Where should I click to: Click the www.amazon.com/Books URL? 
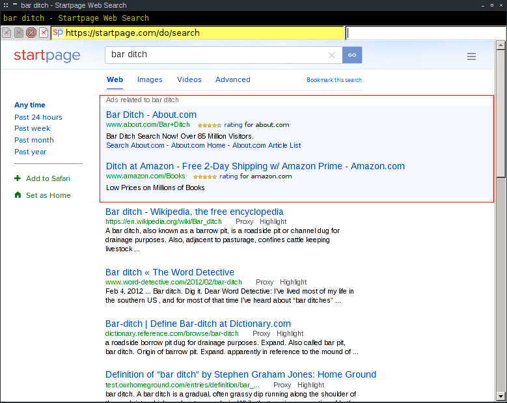(x=146, y=176)
